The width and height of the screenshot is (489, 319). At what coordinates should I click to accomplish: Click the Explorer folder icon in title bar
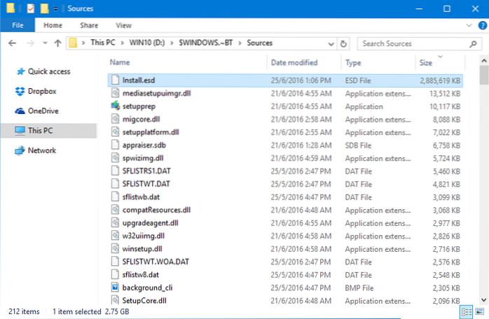(x=11, y=8)
